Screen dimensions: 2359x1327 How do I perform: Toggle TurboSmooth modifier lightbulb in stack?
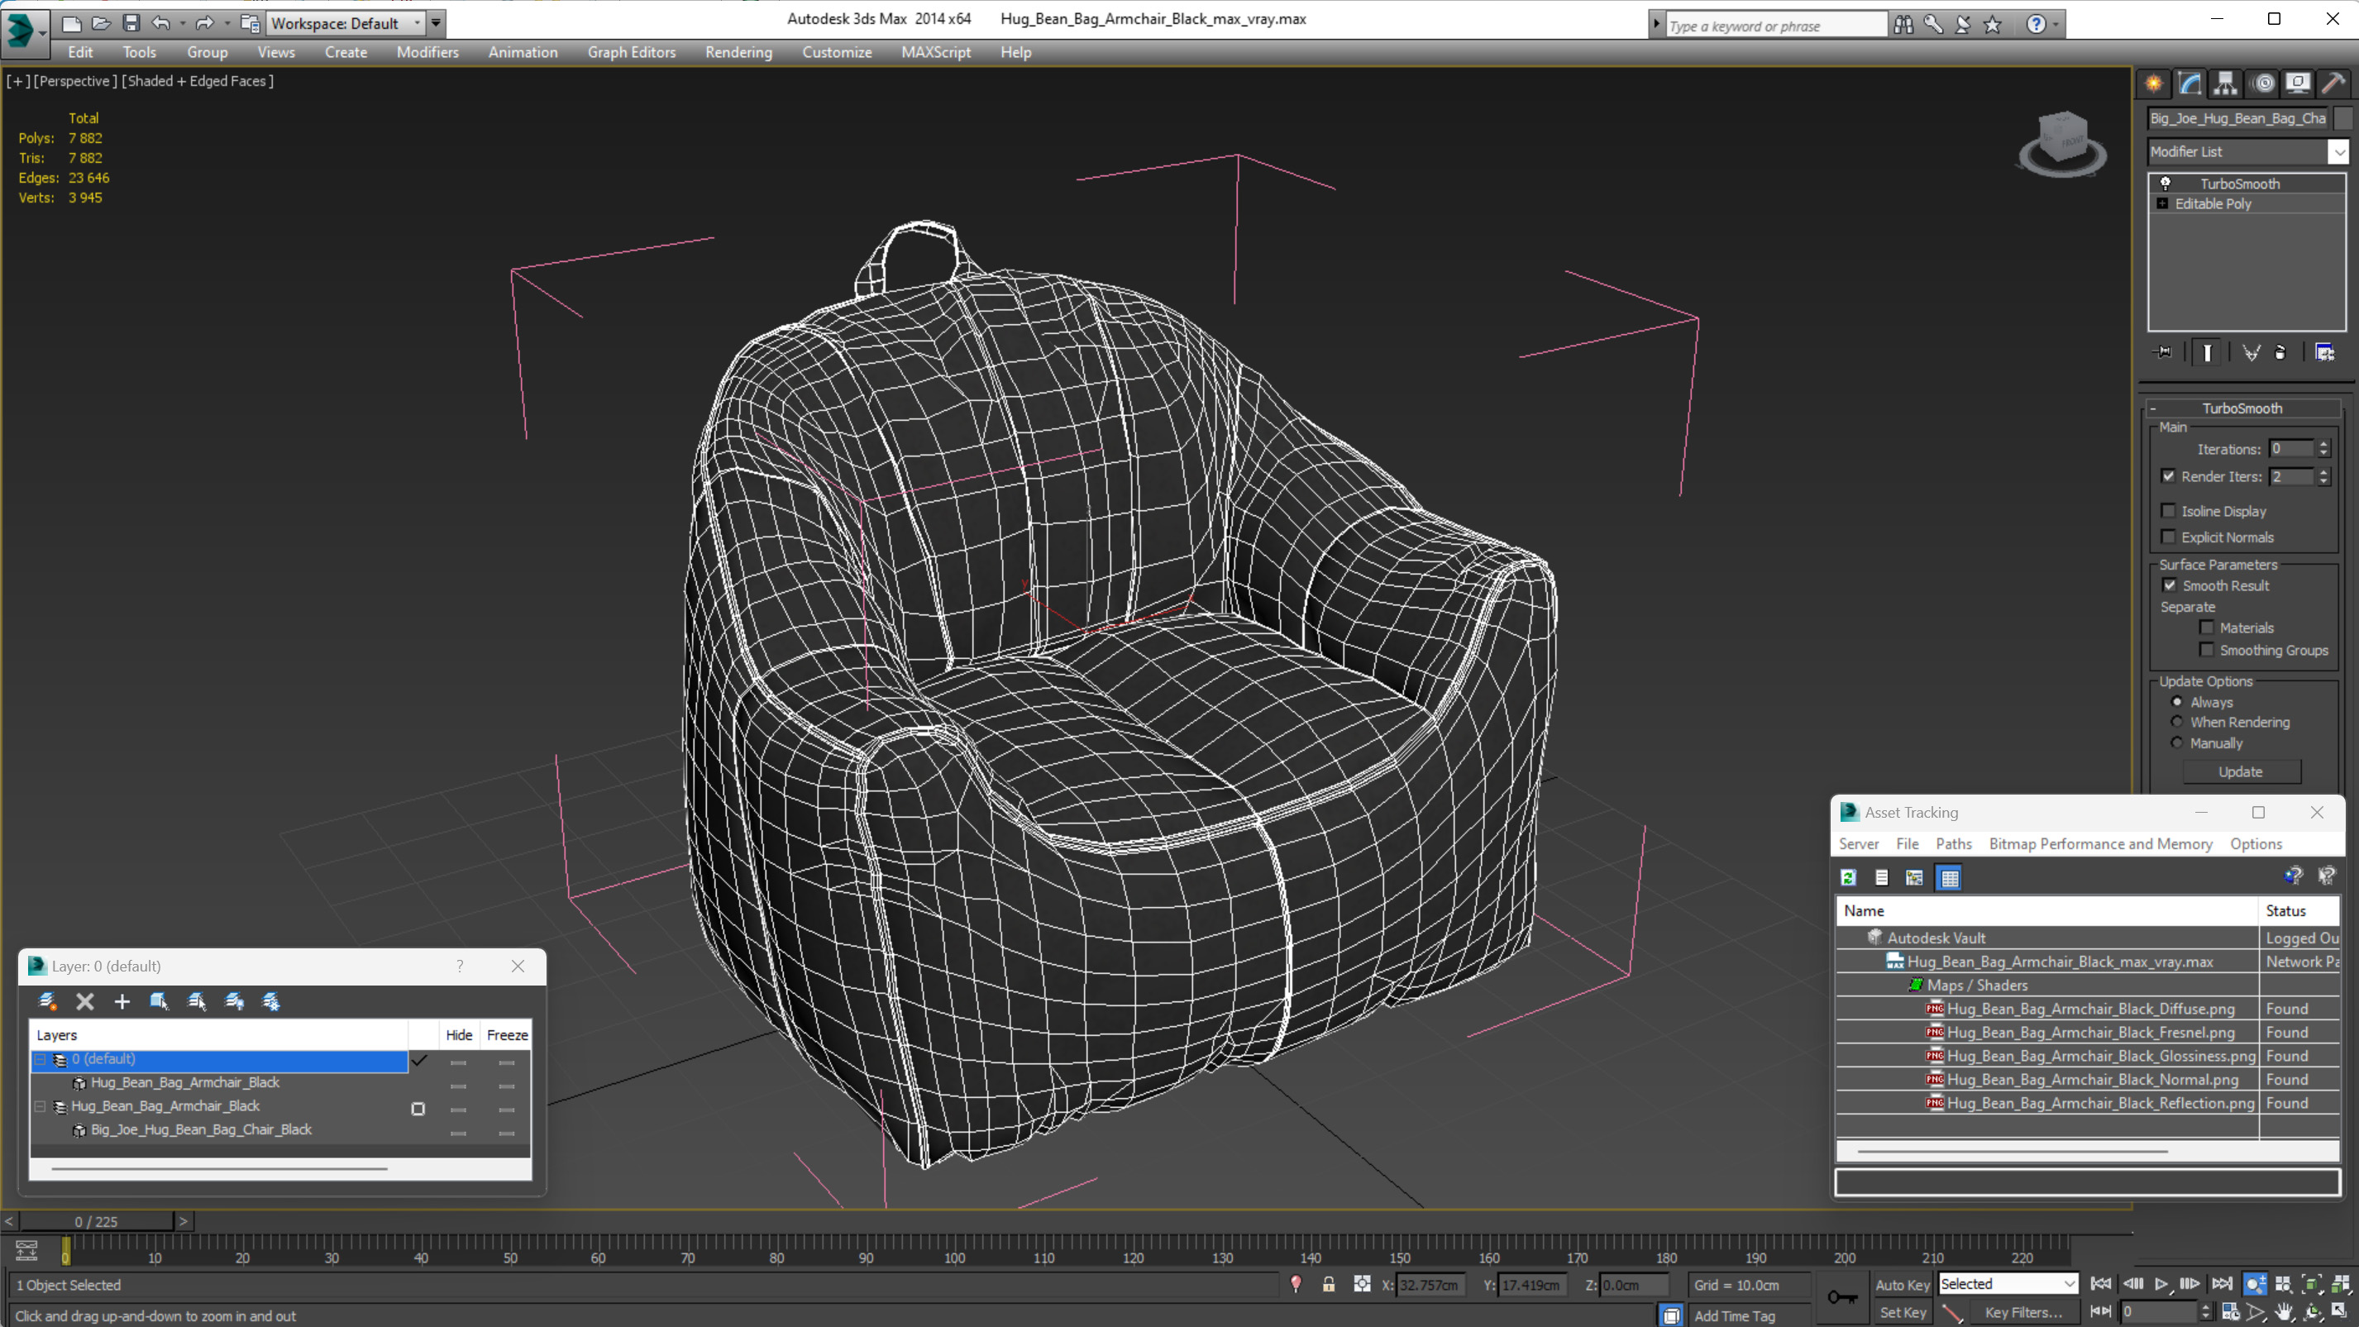[2165, 184]
